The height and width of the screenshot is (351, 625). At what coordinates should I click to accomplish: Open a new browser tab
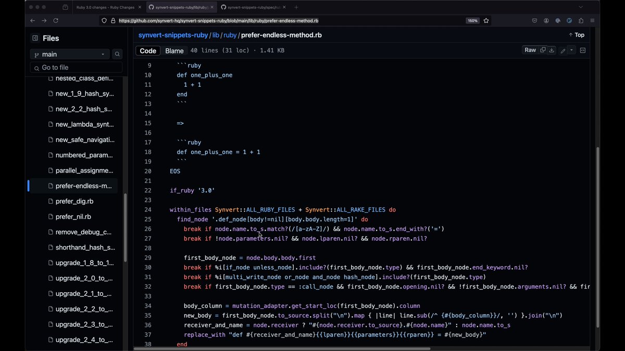point(296,7)
